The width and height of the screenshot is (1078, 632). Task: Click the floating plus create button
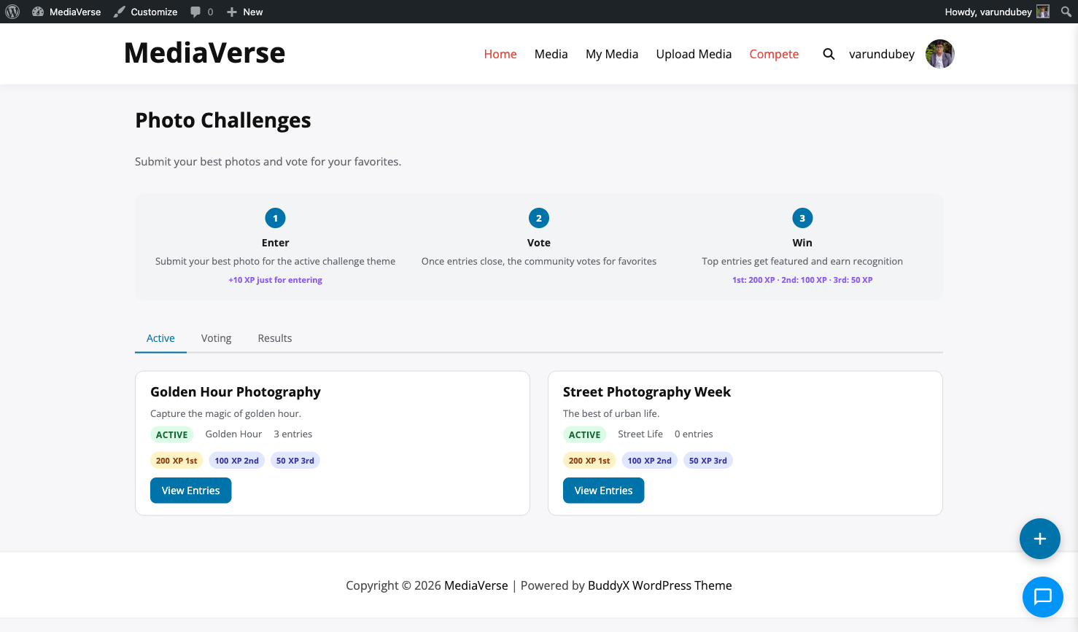point(1039,539)
